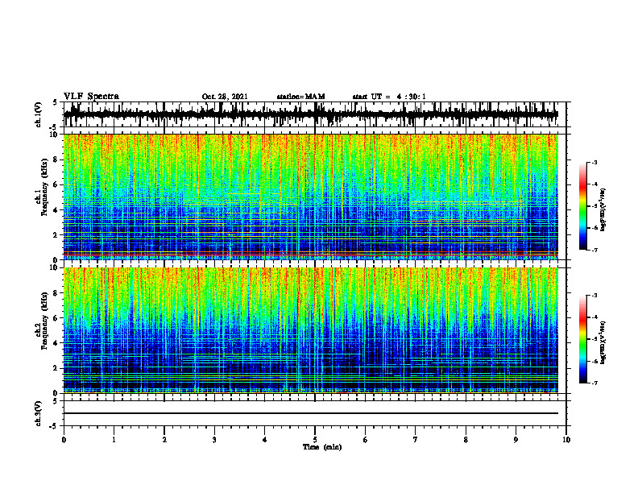The image size is (638, 493).
Task: Click the "-4" value on ch.2 color bar
Action: coord(594,317)
